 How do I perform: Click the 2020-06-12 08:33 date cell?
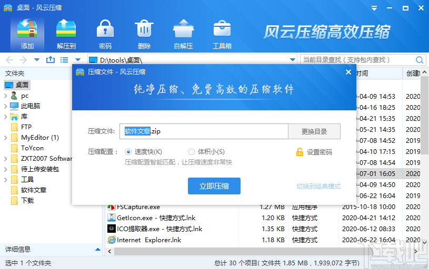pyautogui.click(x=368, y=229)
